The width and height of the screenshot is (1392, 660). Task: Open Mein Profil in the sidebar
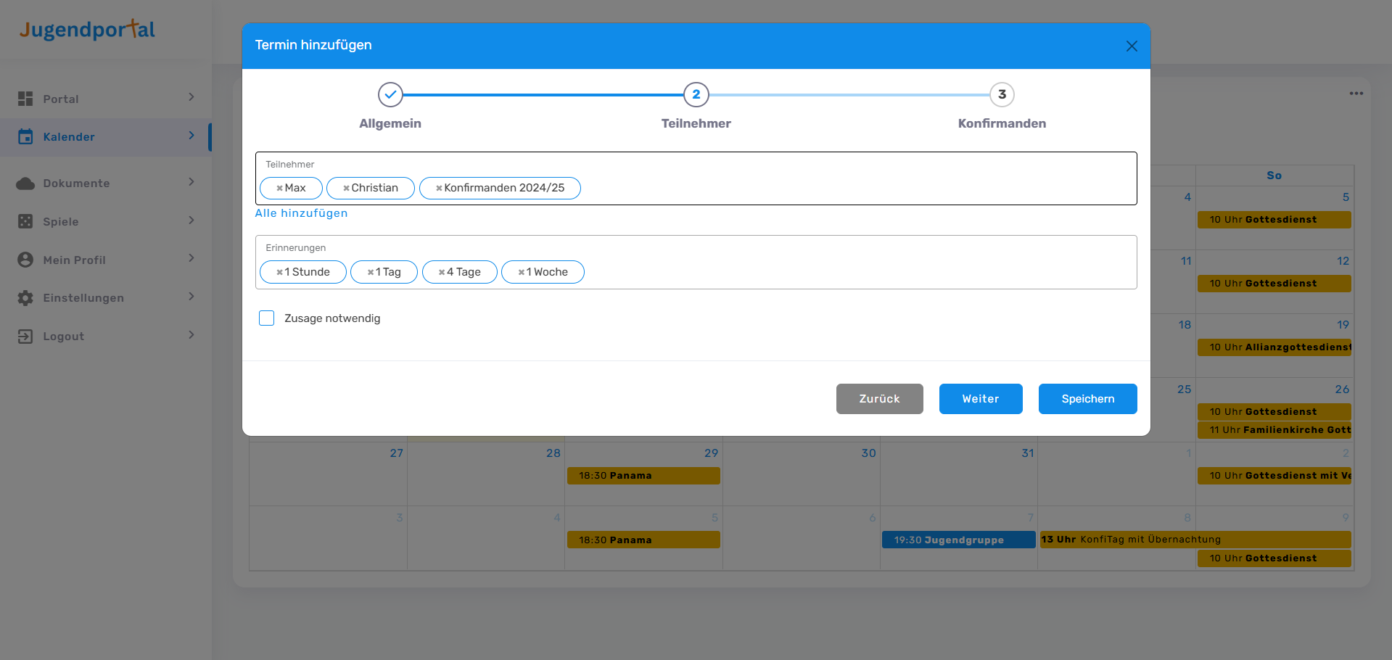[x=74, y=260]
